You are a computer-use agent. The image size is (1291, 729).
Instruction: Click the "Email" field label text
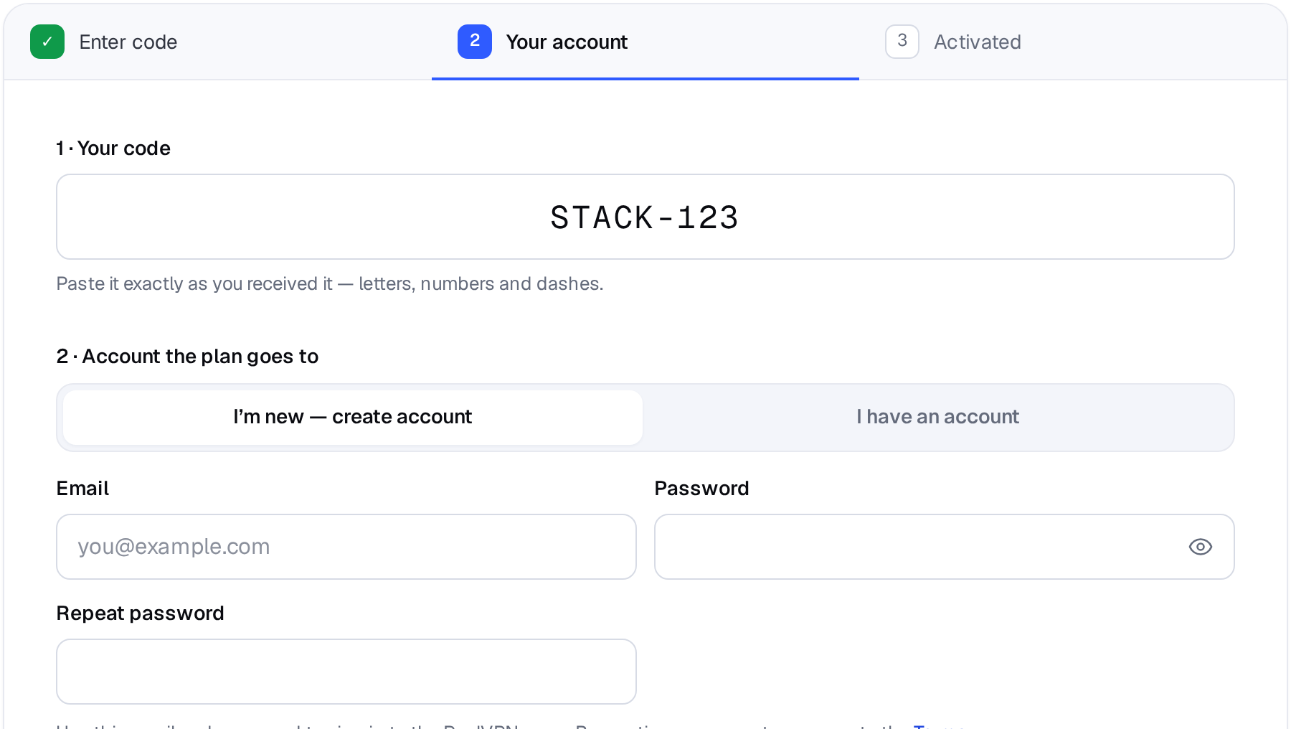point(82,488)
